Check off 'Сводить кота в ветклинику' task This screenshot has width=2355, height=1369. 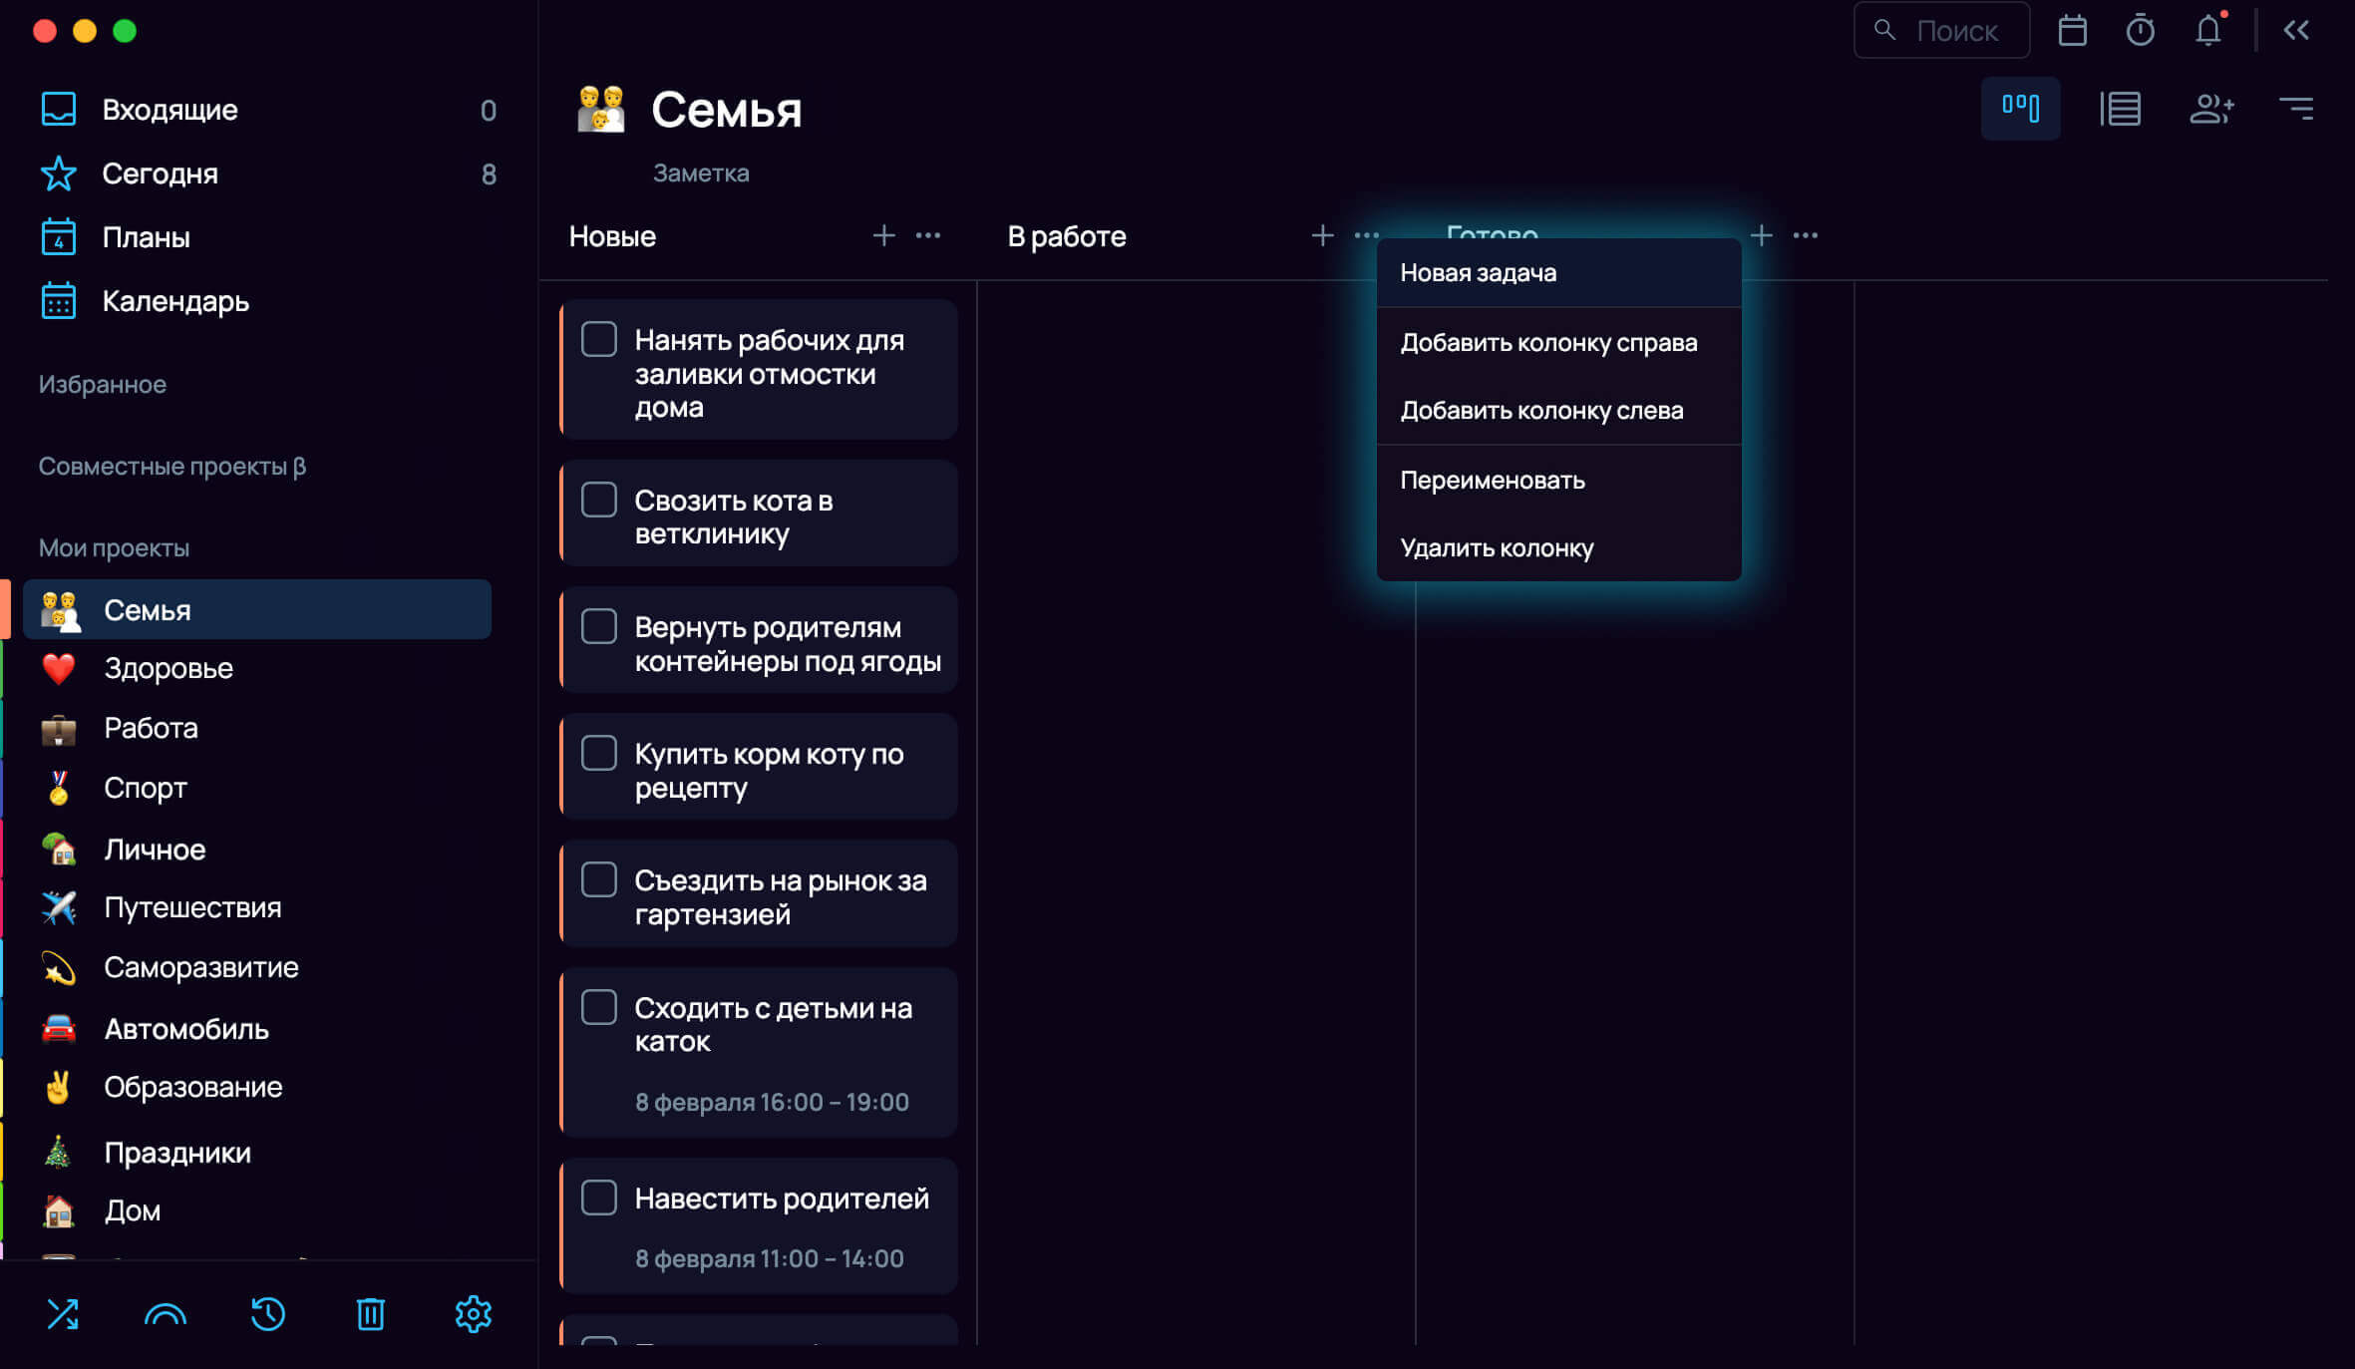click(598, 500)
